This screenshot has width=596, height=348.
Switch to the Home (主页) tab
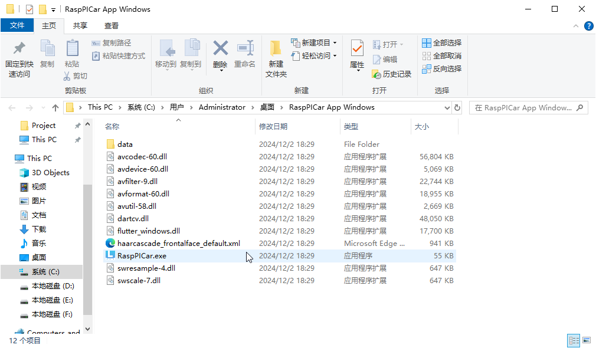pos(49,26)
